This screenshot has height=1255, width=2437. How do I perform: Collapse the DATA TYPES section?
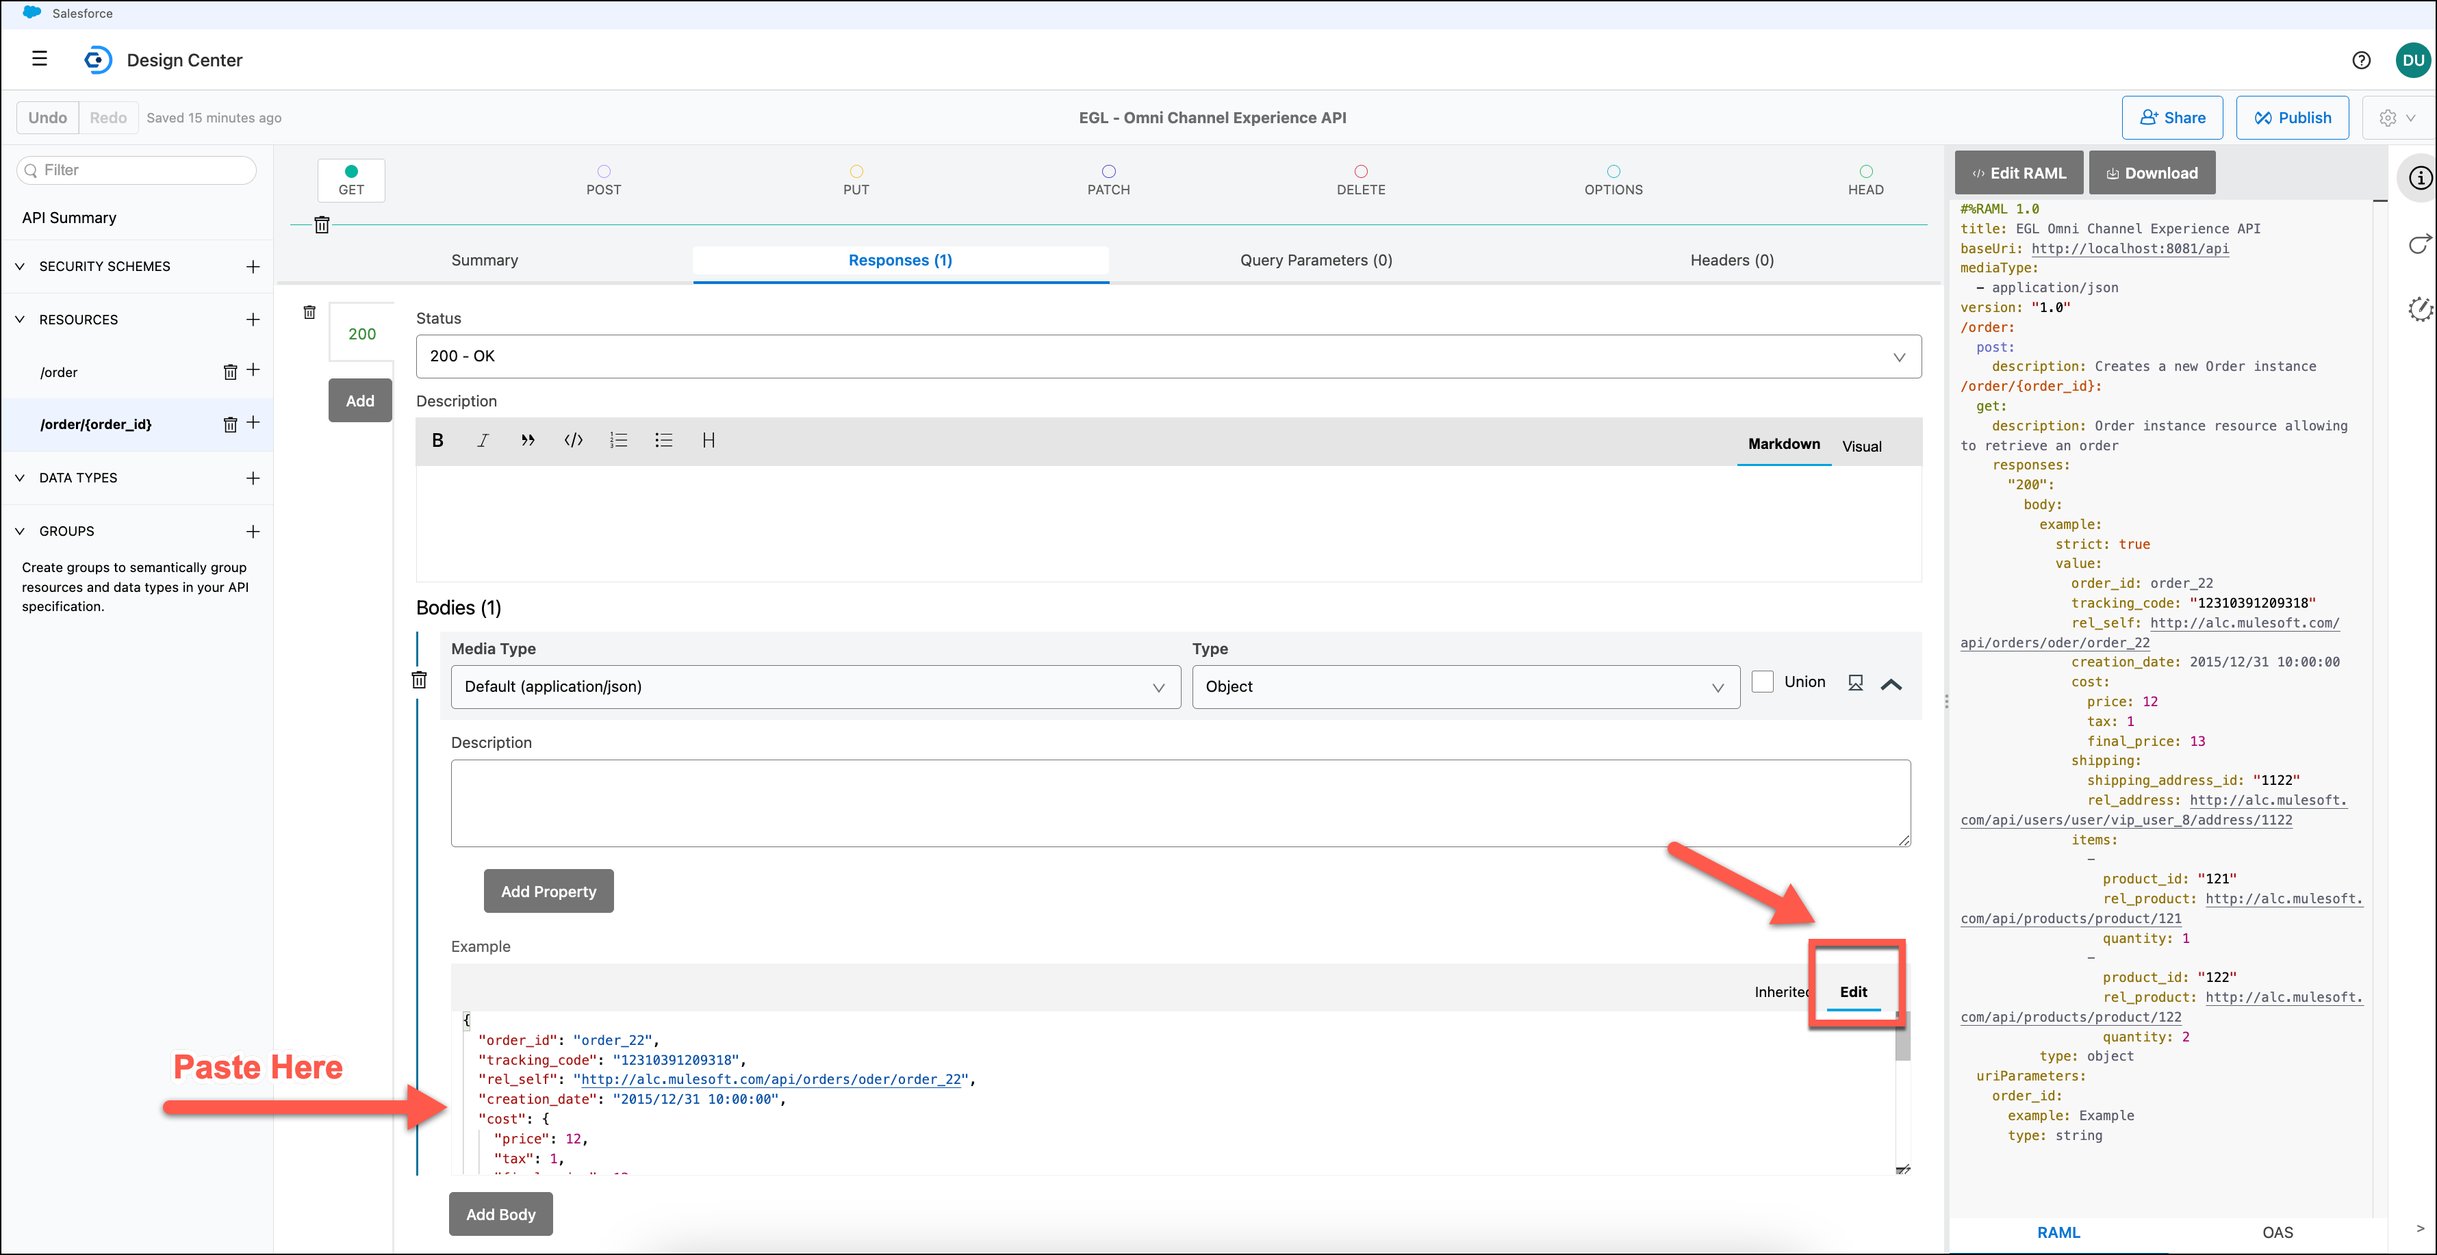tap(20, 478)
